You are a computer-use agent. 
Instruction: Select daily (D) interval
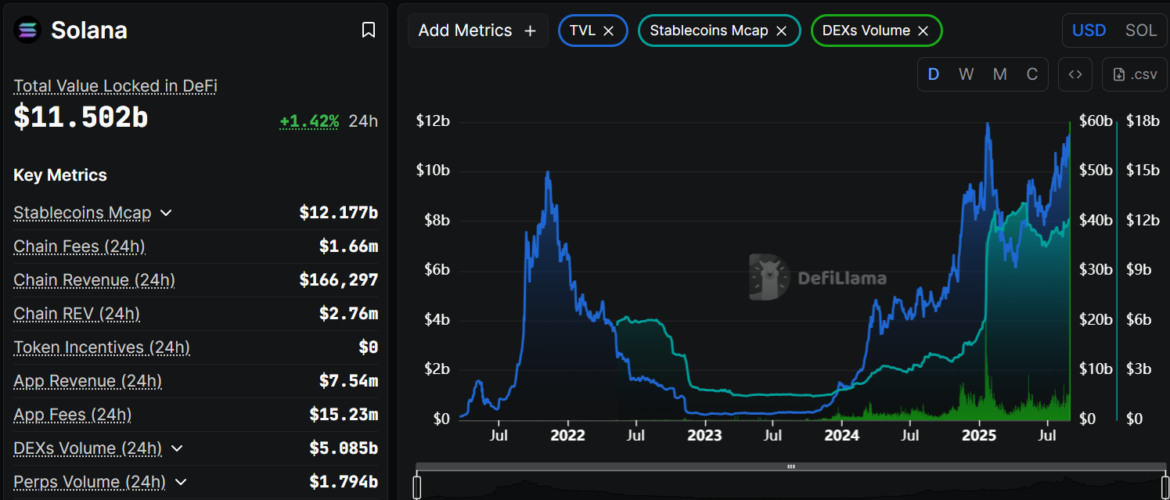pyautogui.click(x=933, y=74)
